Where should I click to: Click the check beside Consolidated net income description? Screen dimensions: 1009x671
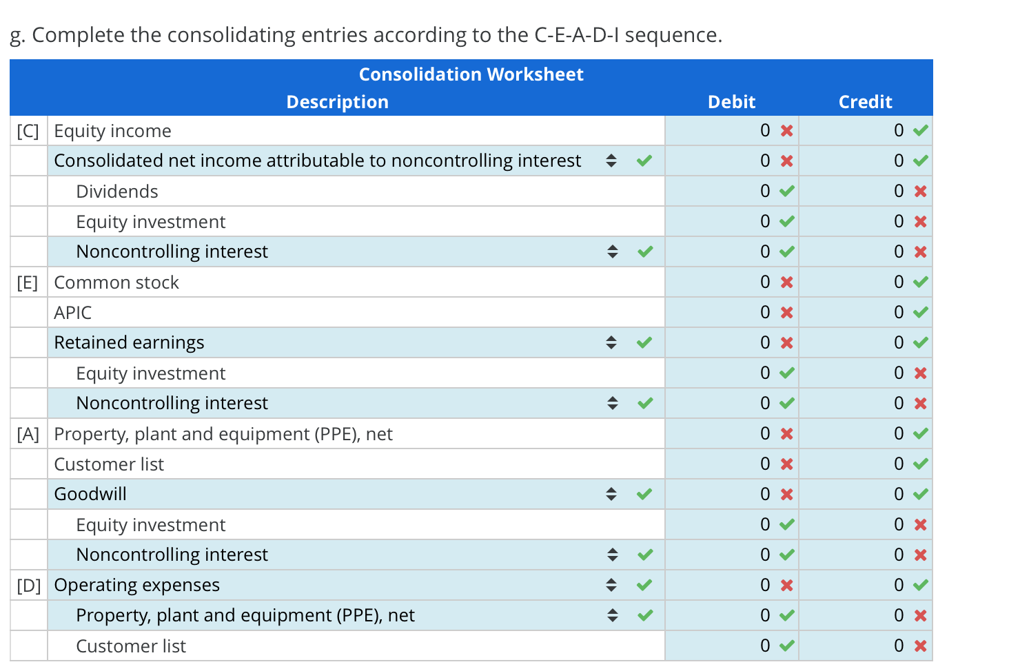point(645,160)
